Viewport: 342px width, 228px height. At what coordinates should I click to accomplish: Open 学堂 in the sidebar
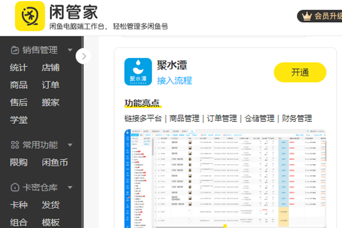[19, 120]
